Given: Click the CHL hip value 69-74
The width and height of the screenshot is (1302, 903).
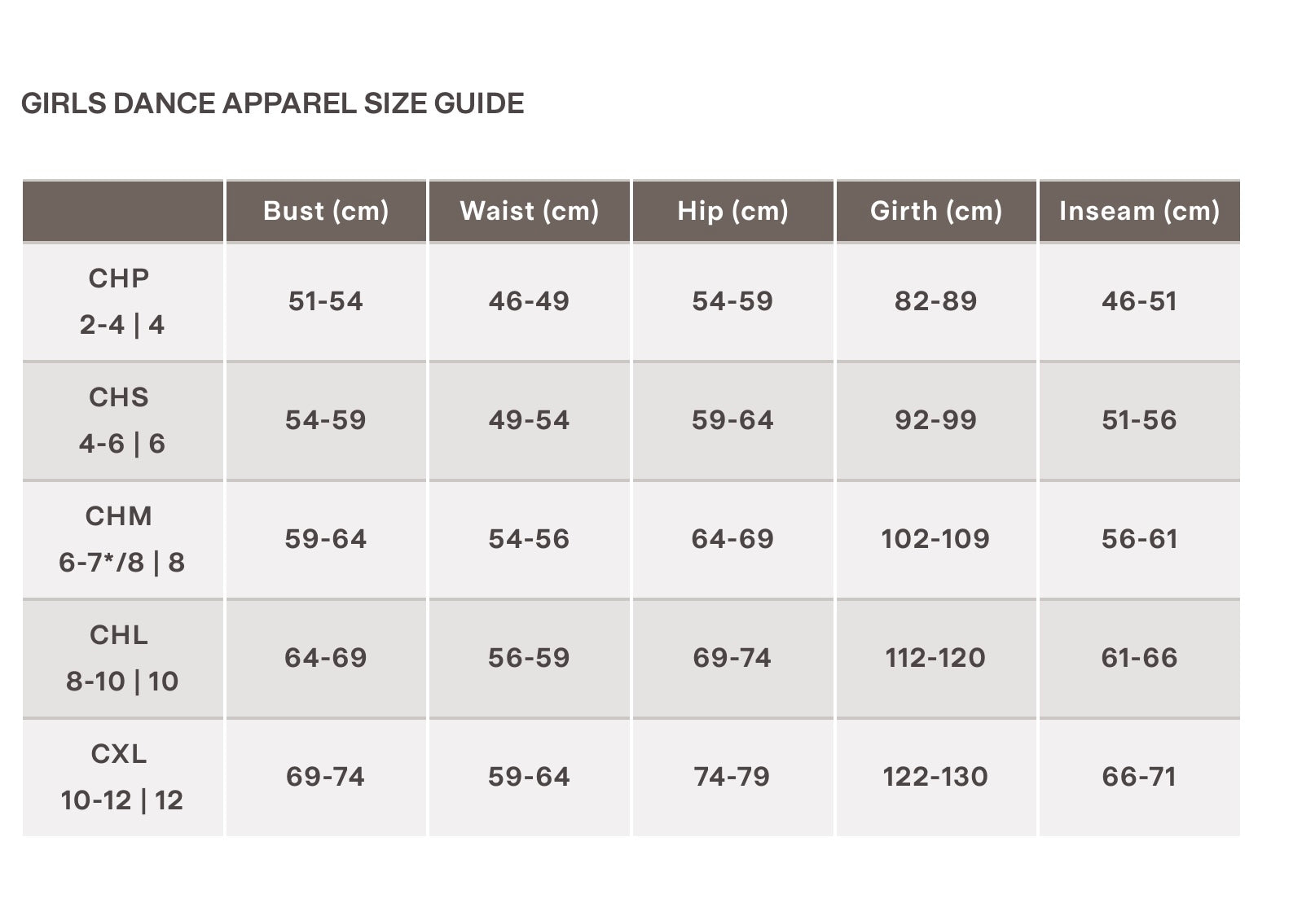Looking at the screenshot, I should [x=732, y=658].
